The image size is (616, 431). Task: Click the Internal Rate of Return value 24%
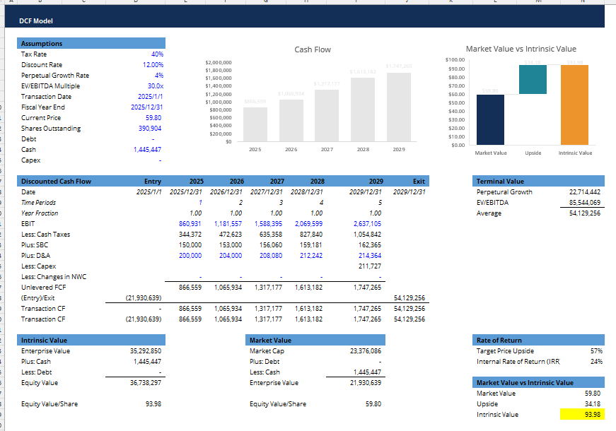596,362
